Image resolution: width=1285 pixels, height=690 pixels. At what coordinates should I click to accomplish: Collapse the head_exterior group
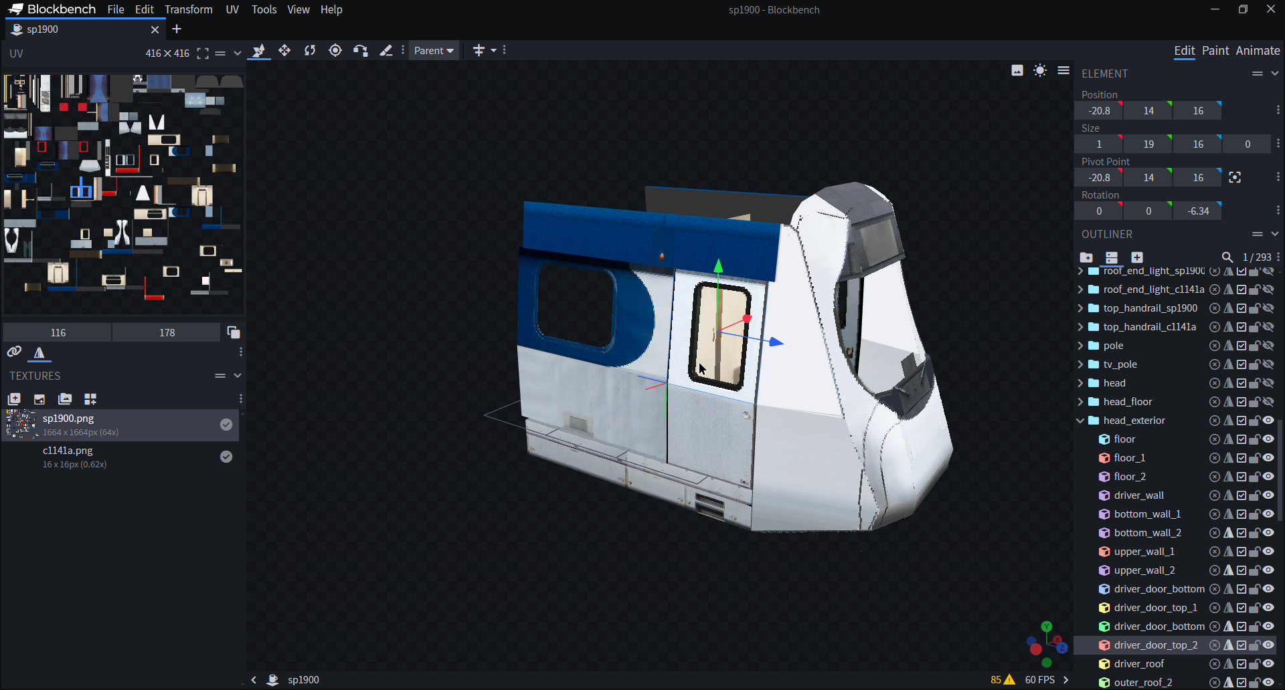(x=1080, y=421)
